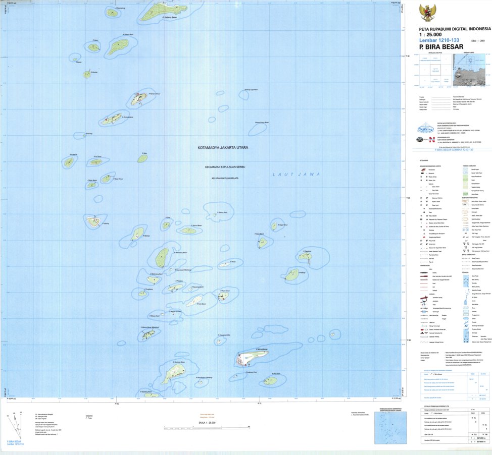Click the building symbol in the legend panel
The image size is (492, 455).
point(422,173)
